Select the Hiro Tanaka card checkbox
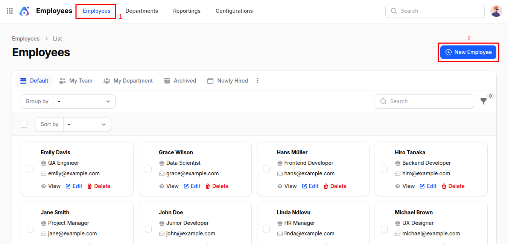This screenshot has width=508, height=244. (x=384, y=169)
